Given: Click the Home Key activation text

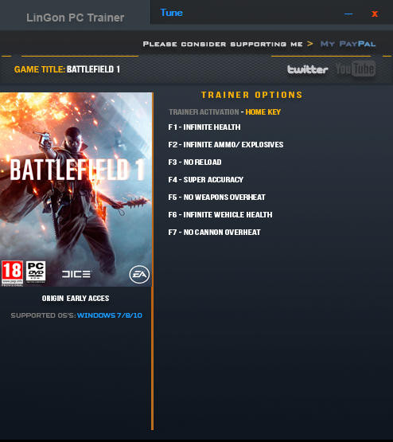Looking at the screenshot, I should point(263,112).
